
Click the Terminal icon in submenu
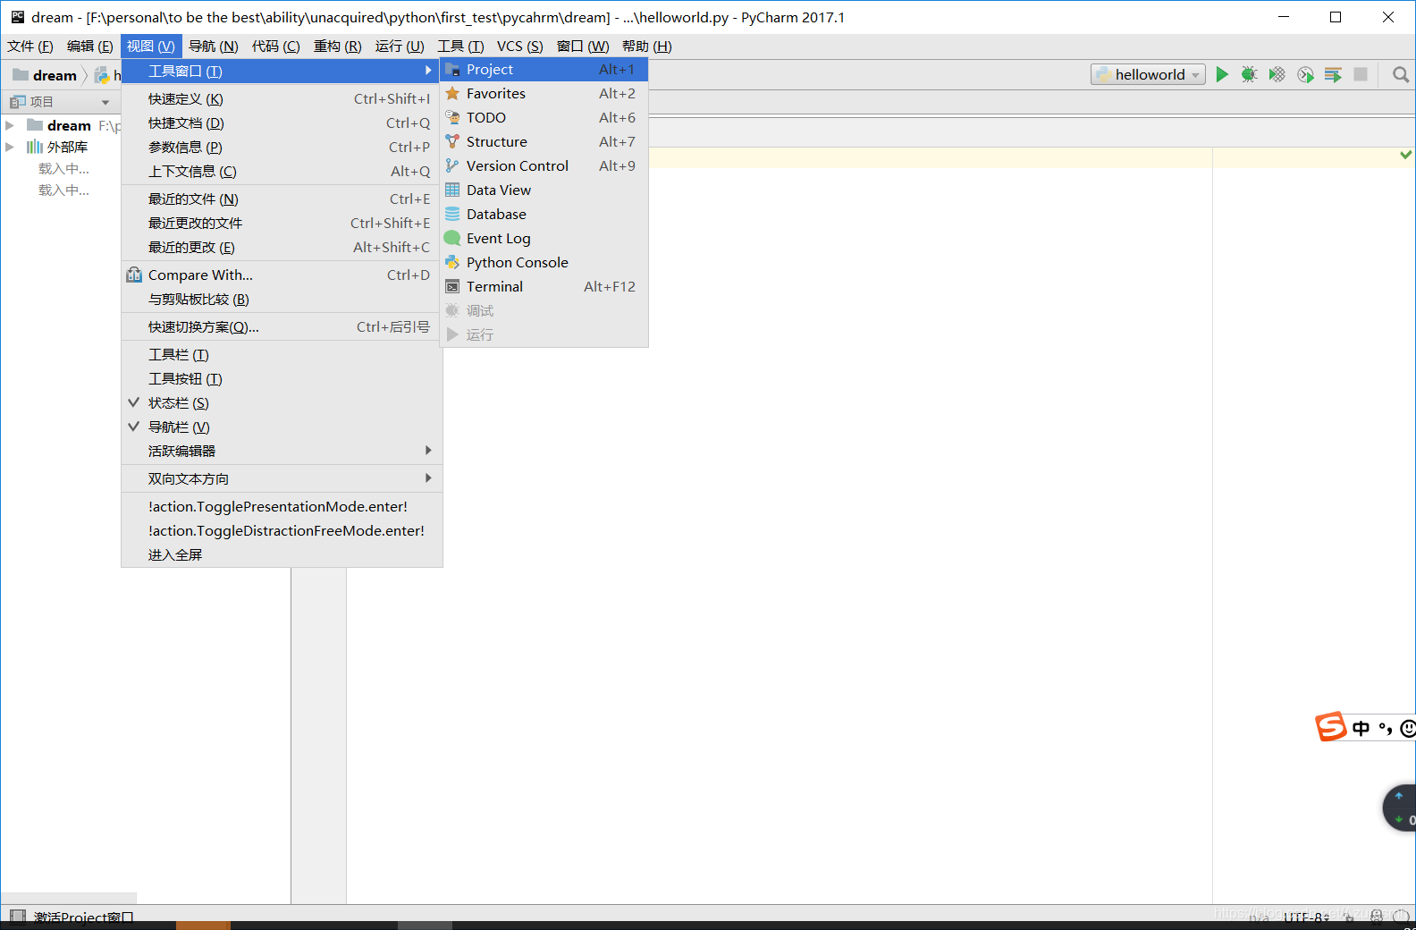(452, 286)
